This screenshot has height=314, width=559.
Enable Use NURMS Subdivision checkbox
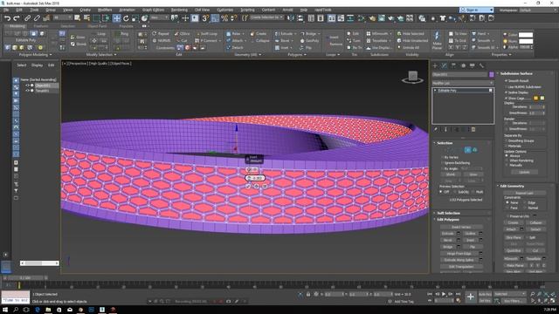506,86
